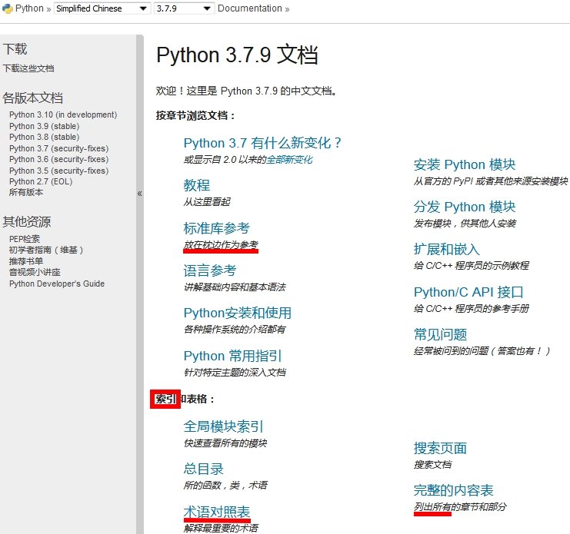Open 下载这些文档 download link
The height and width of the screenshot is (534, 570).
pos(28,68)
